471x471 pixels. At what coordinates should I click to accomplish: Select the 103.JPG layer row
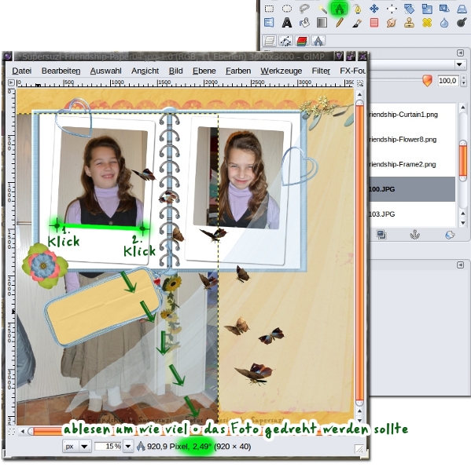(412, 214)
